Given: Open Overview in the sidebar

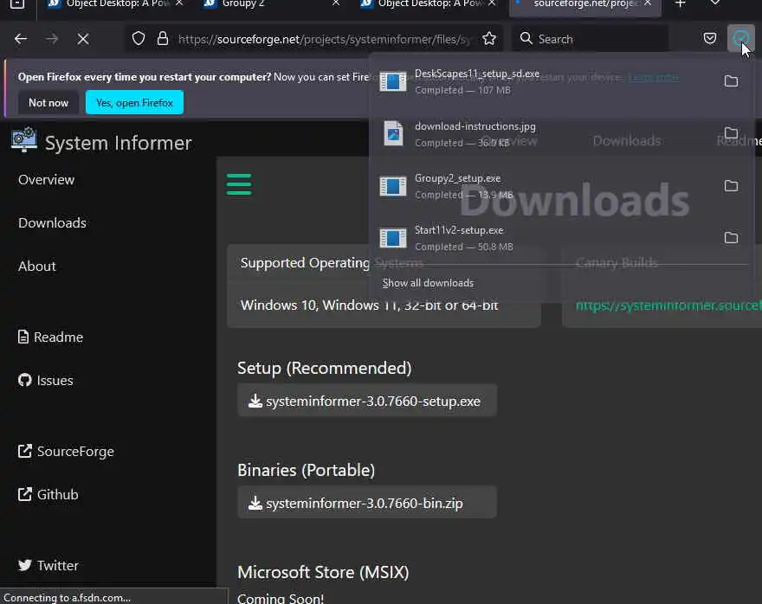Looking at the screenshot, I should pos(46,180).
